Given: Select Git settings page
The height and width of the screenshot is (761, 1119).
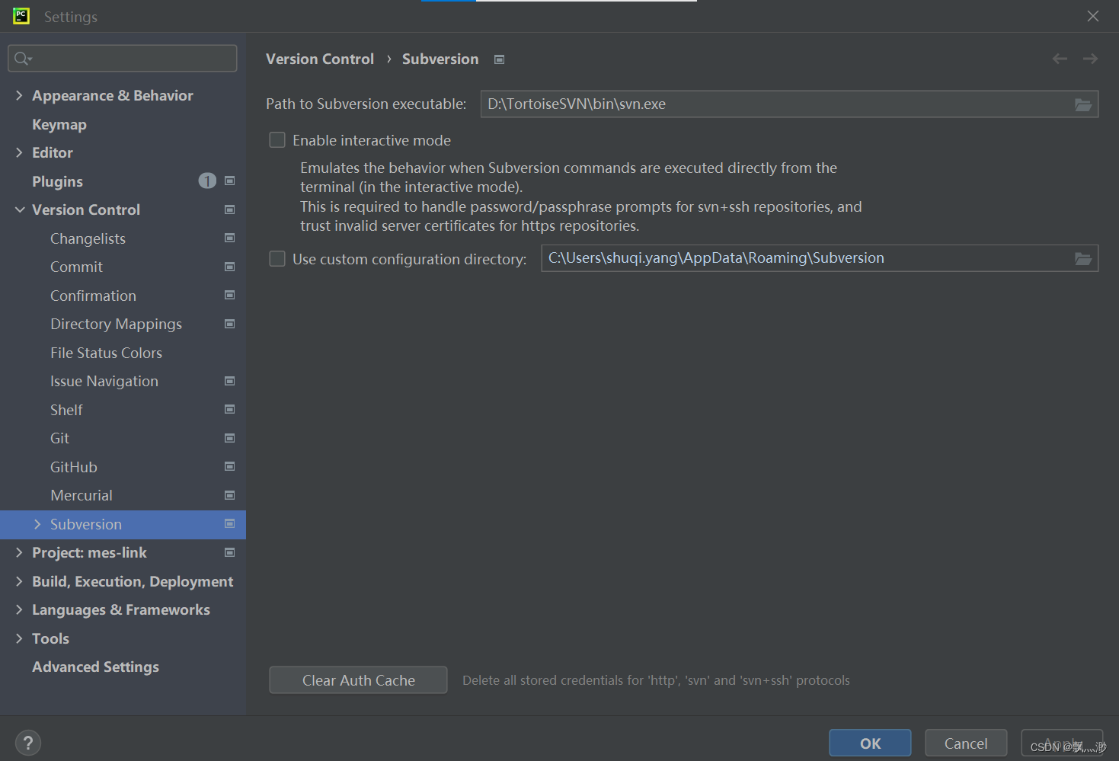Looking at the screenshot, I should tap(59, 438).
